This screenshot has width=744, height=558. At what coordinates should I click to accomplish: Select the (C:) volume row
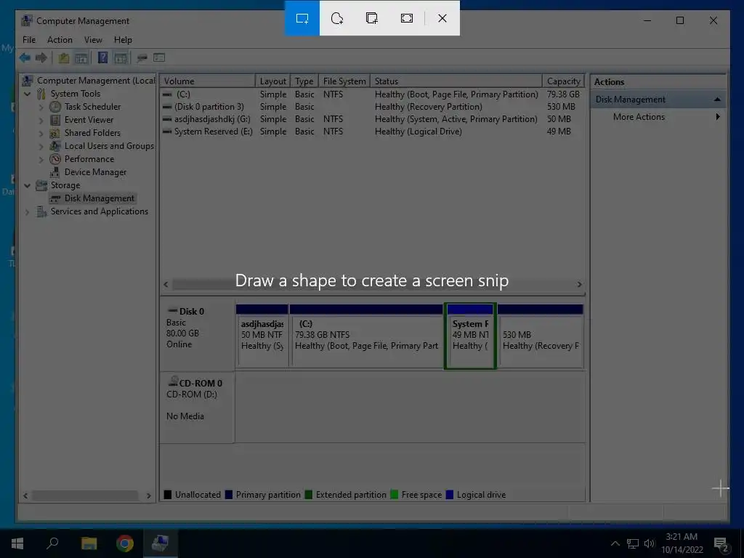tap(373, 94)
